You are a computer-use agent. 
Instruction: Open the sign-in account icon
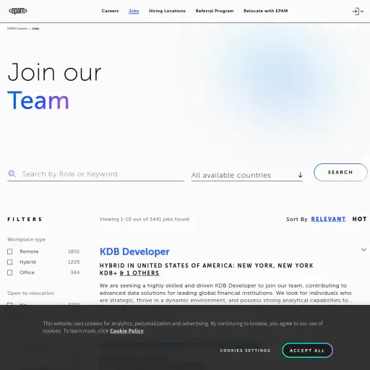pos(358,11)
